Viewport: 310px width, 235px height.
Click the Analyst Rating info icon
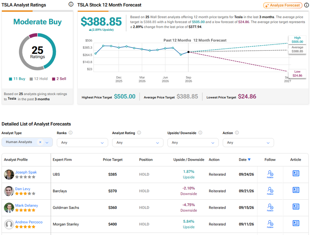(x=139, y=133)
